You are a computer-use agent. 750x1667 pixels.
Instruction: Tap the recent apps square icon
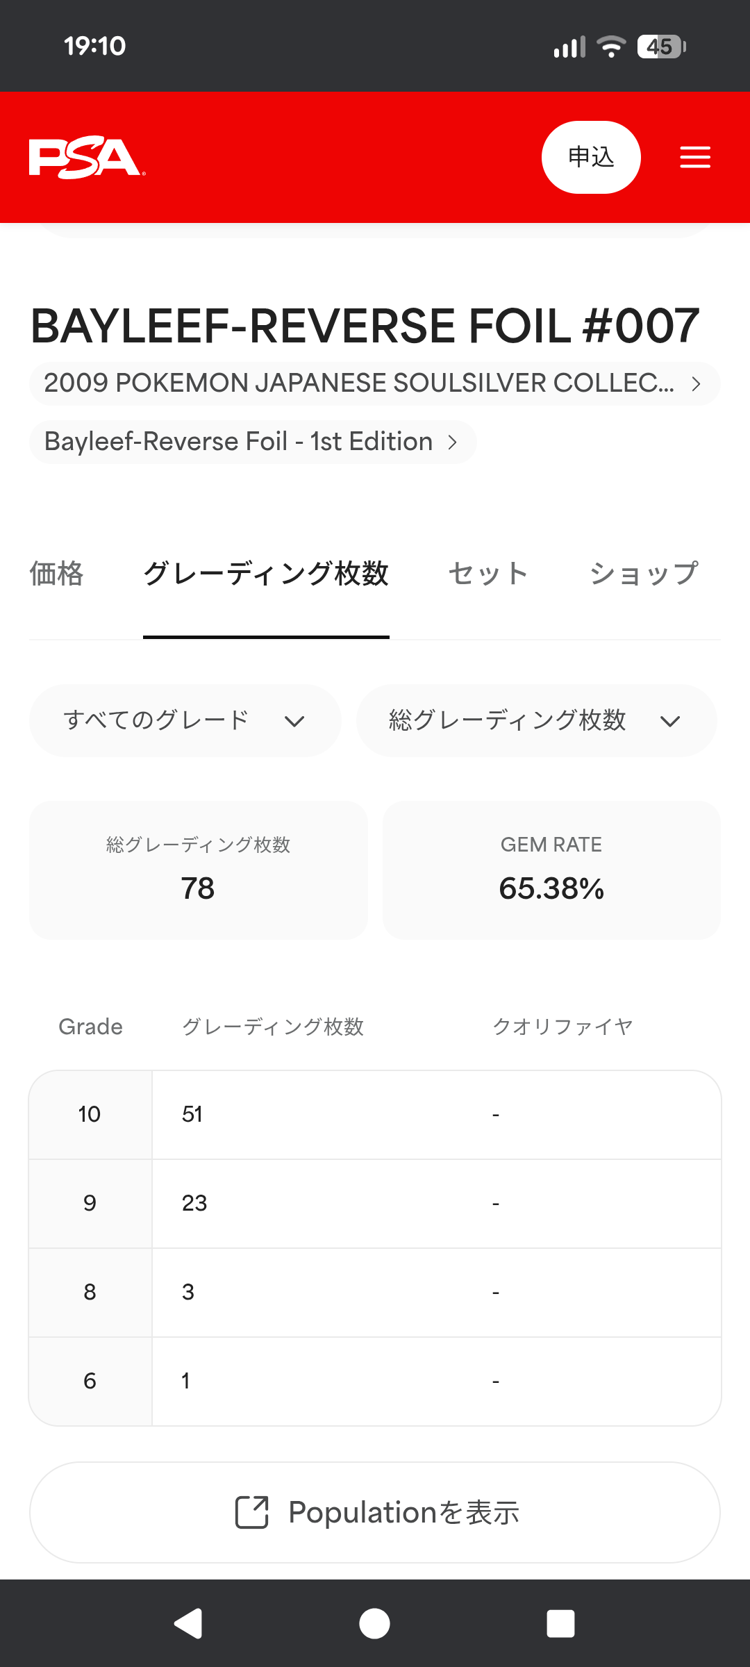pyautogui.click(x=561, y=1623)
